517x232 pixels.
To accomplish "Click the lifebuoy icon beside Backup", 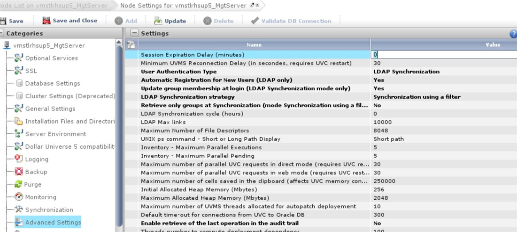I will (x=18, y=172).
